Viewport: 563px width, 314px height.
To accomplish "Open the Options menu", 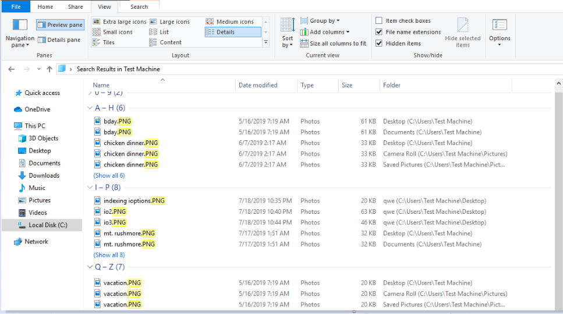I will coord(500,33).
